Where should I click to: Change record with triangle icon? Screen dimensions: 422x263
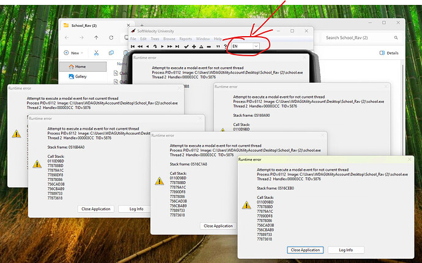(201, 46)
